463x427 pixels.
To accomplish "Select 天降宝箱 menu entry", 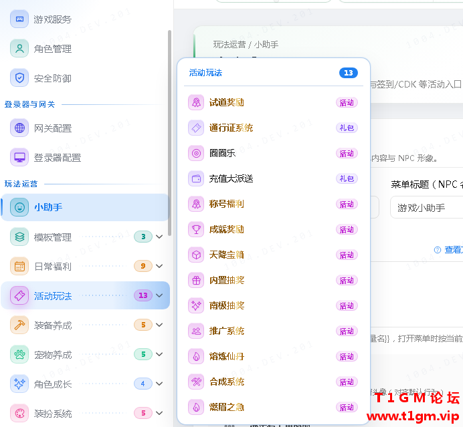I will coord(273,255).
